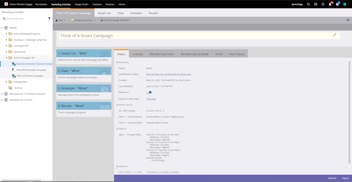Click the Workspace for P. B globe icon

(6, 100)
